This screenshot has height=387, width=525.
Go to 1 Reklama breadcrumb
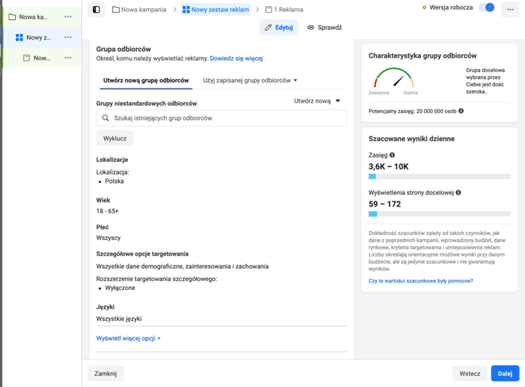point(284,9)
